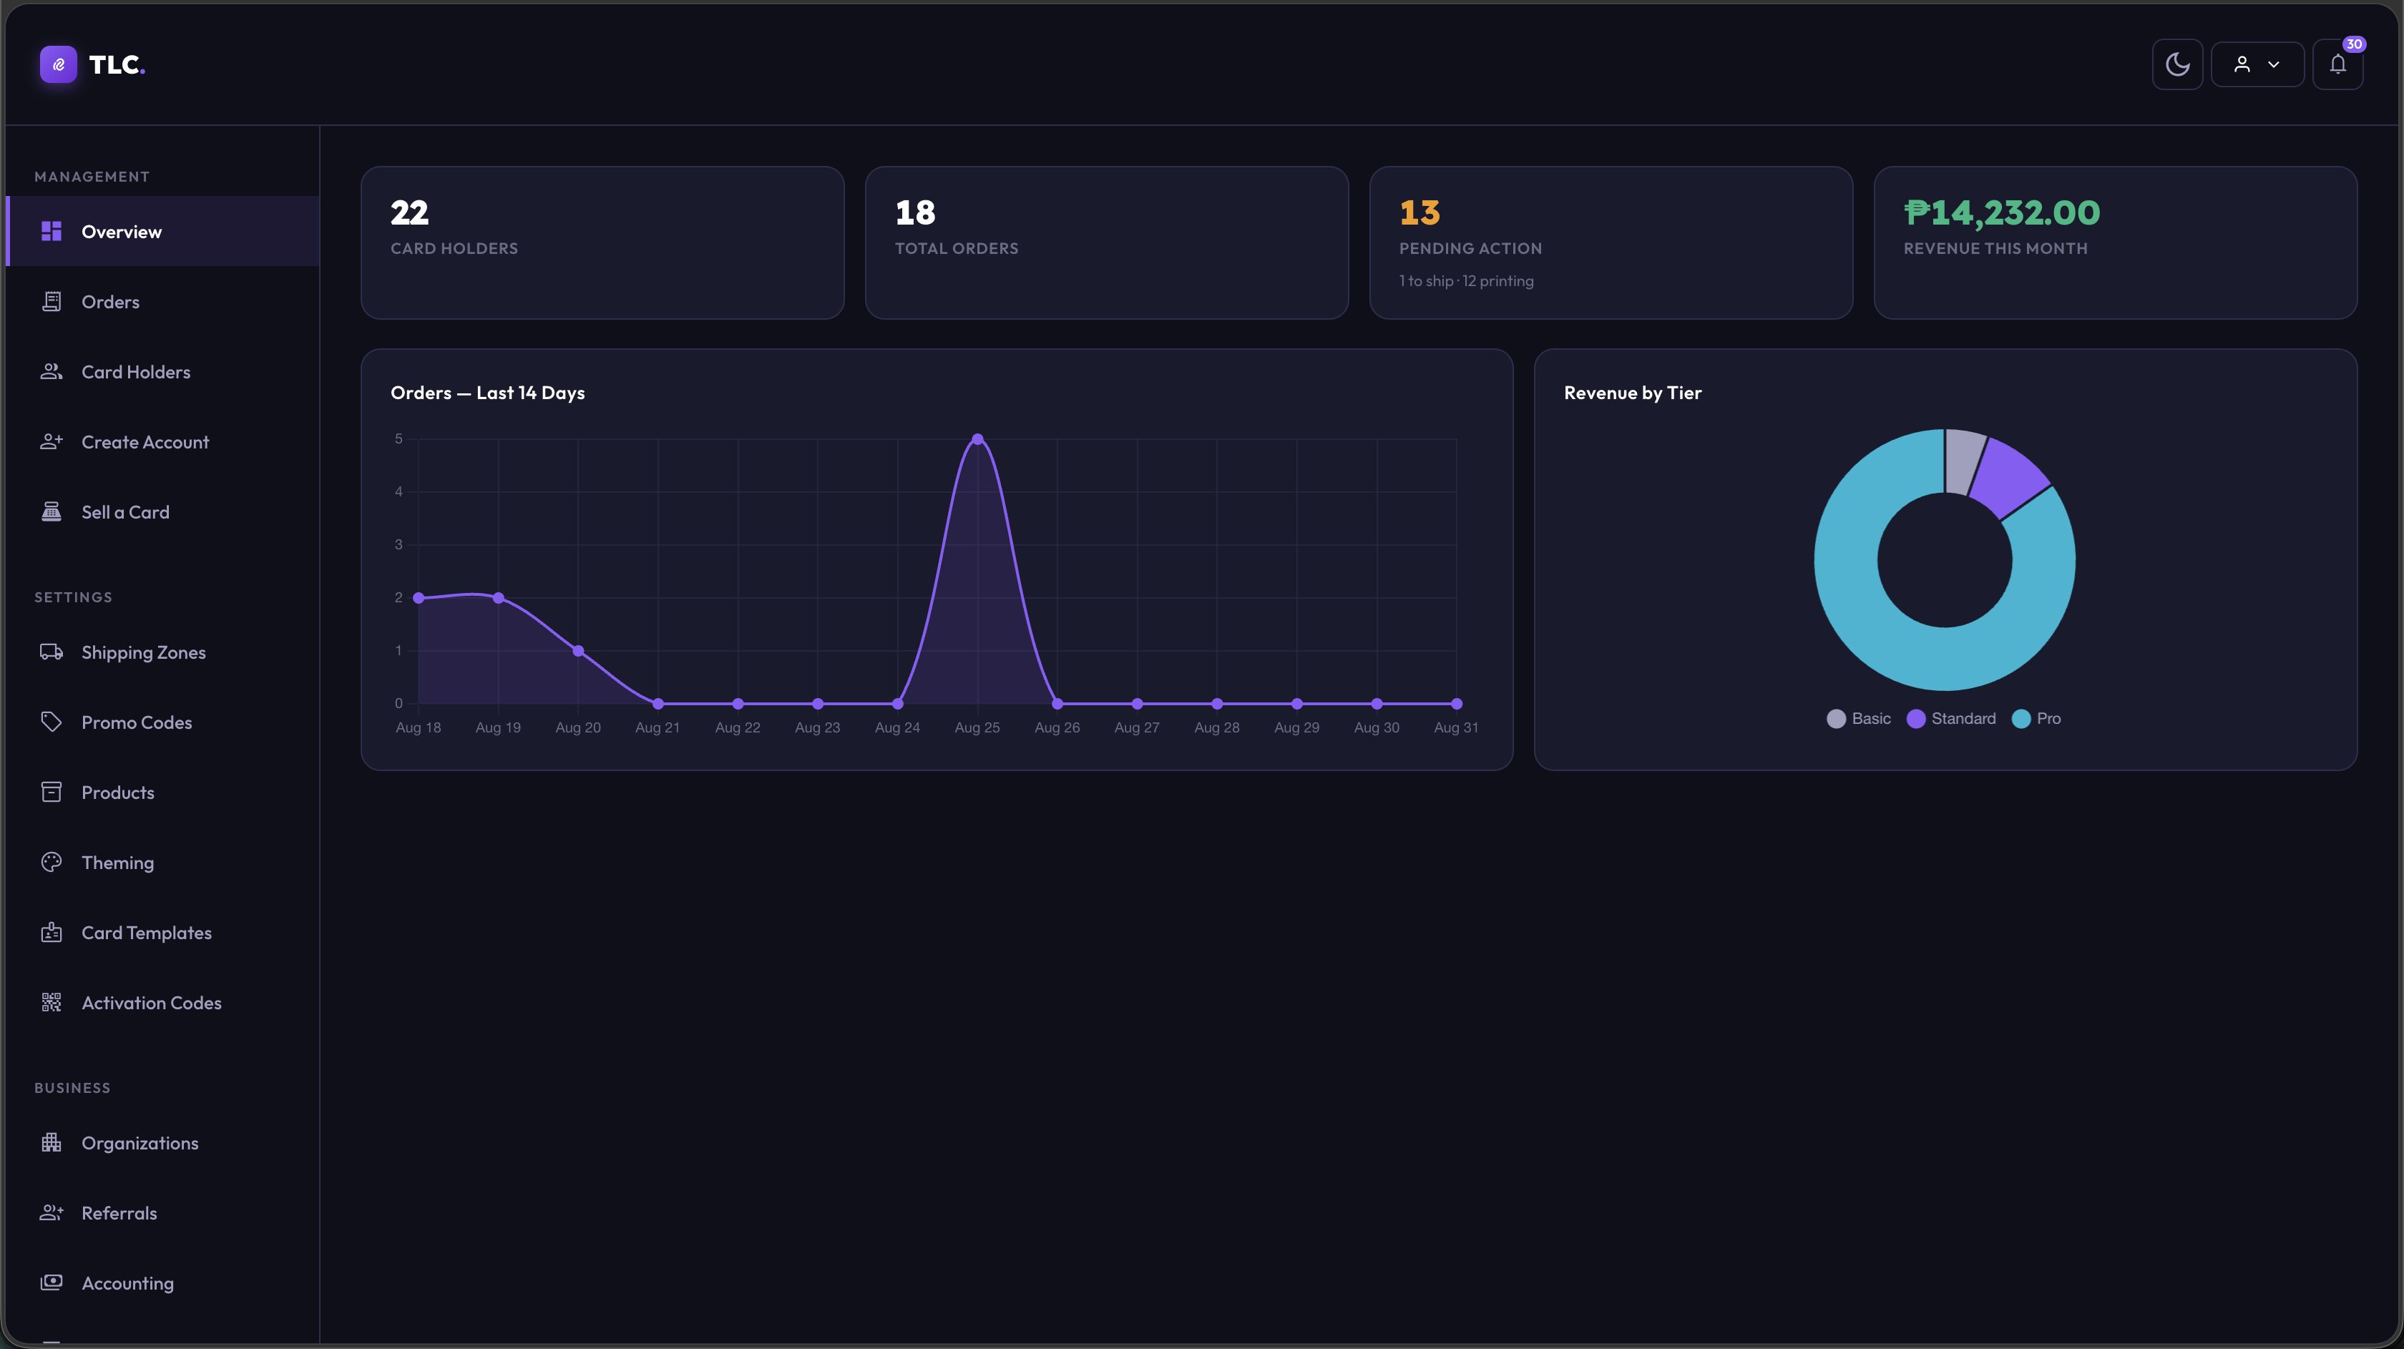The image size is (2404, 1349).
Task: Click the Aug 25 peak data point
Action: coord(977,438)
